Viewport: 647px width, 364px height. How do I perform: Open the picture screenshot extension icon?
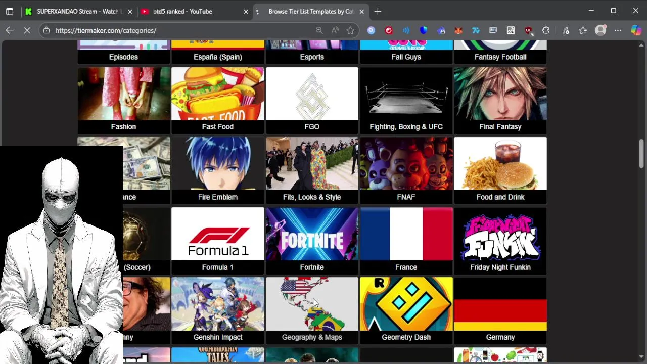[x=493, y=30]
